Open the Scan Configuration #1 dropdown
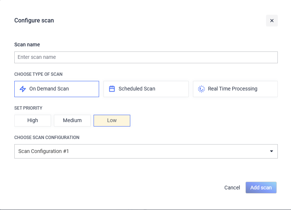Screen dimensions: 291x210 point(146,152)
